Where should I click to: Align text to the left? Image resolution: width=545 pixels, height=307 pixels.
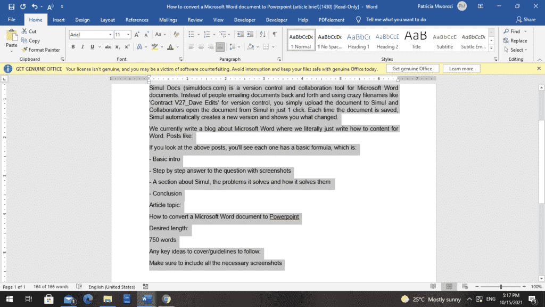click(x=191, y=47)
